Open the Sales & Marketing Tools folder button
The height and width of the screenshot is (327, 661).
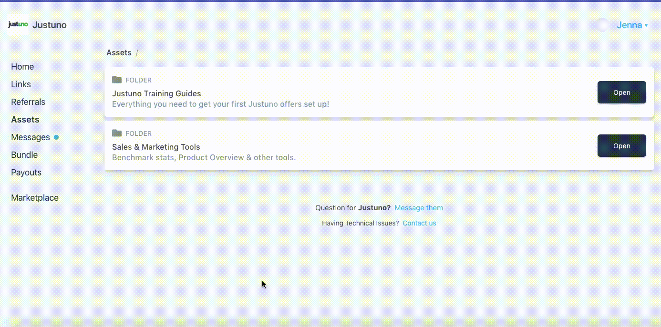622,146
